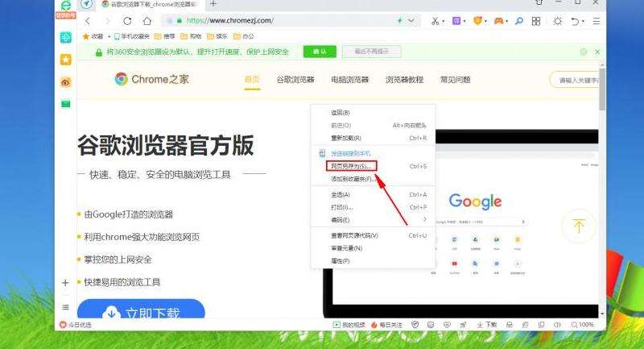Switch to 谷歌浏览器 navigation tab
The image size is (644, 349).
[295, 80]
